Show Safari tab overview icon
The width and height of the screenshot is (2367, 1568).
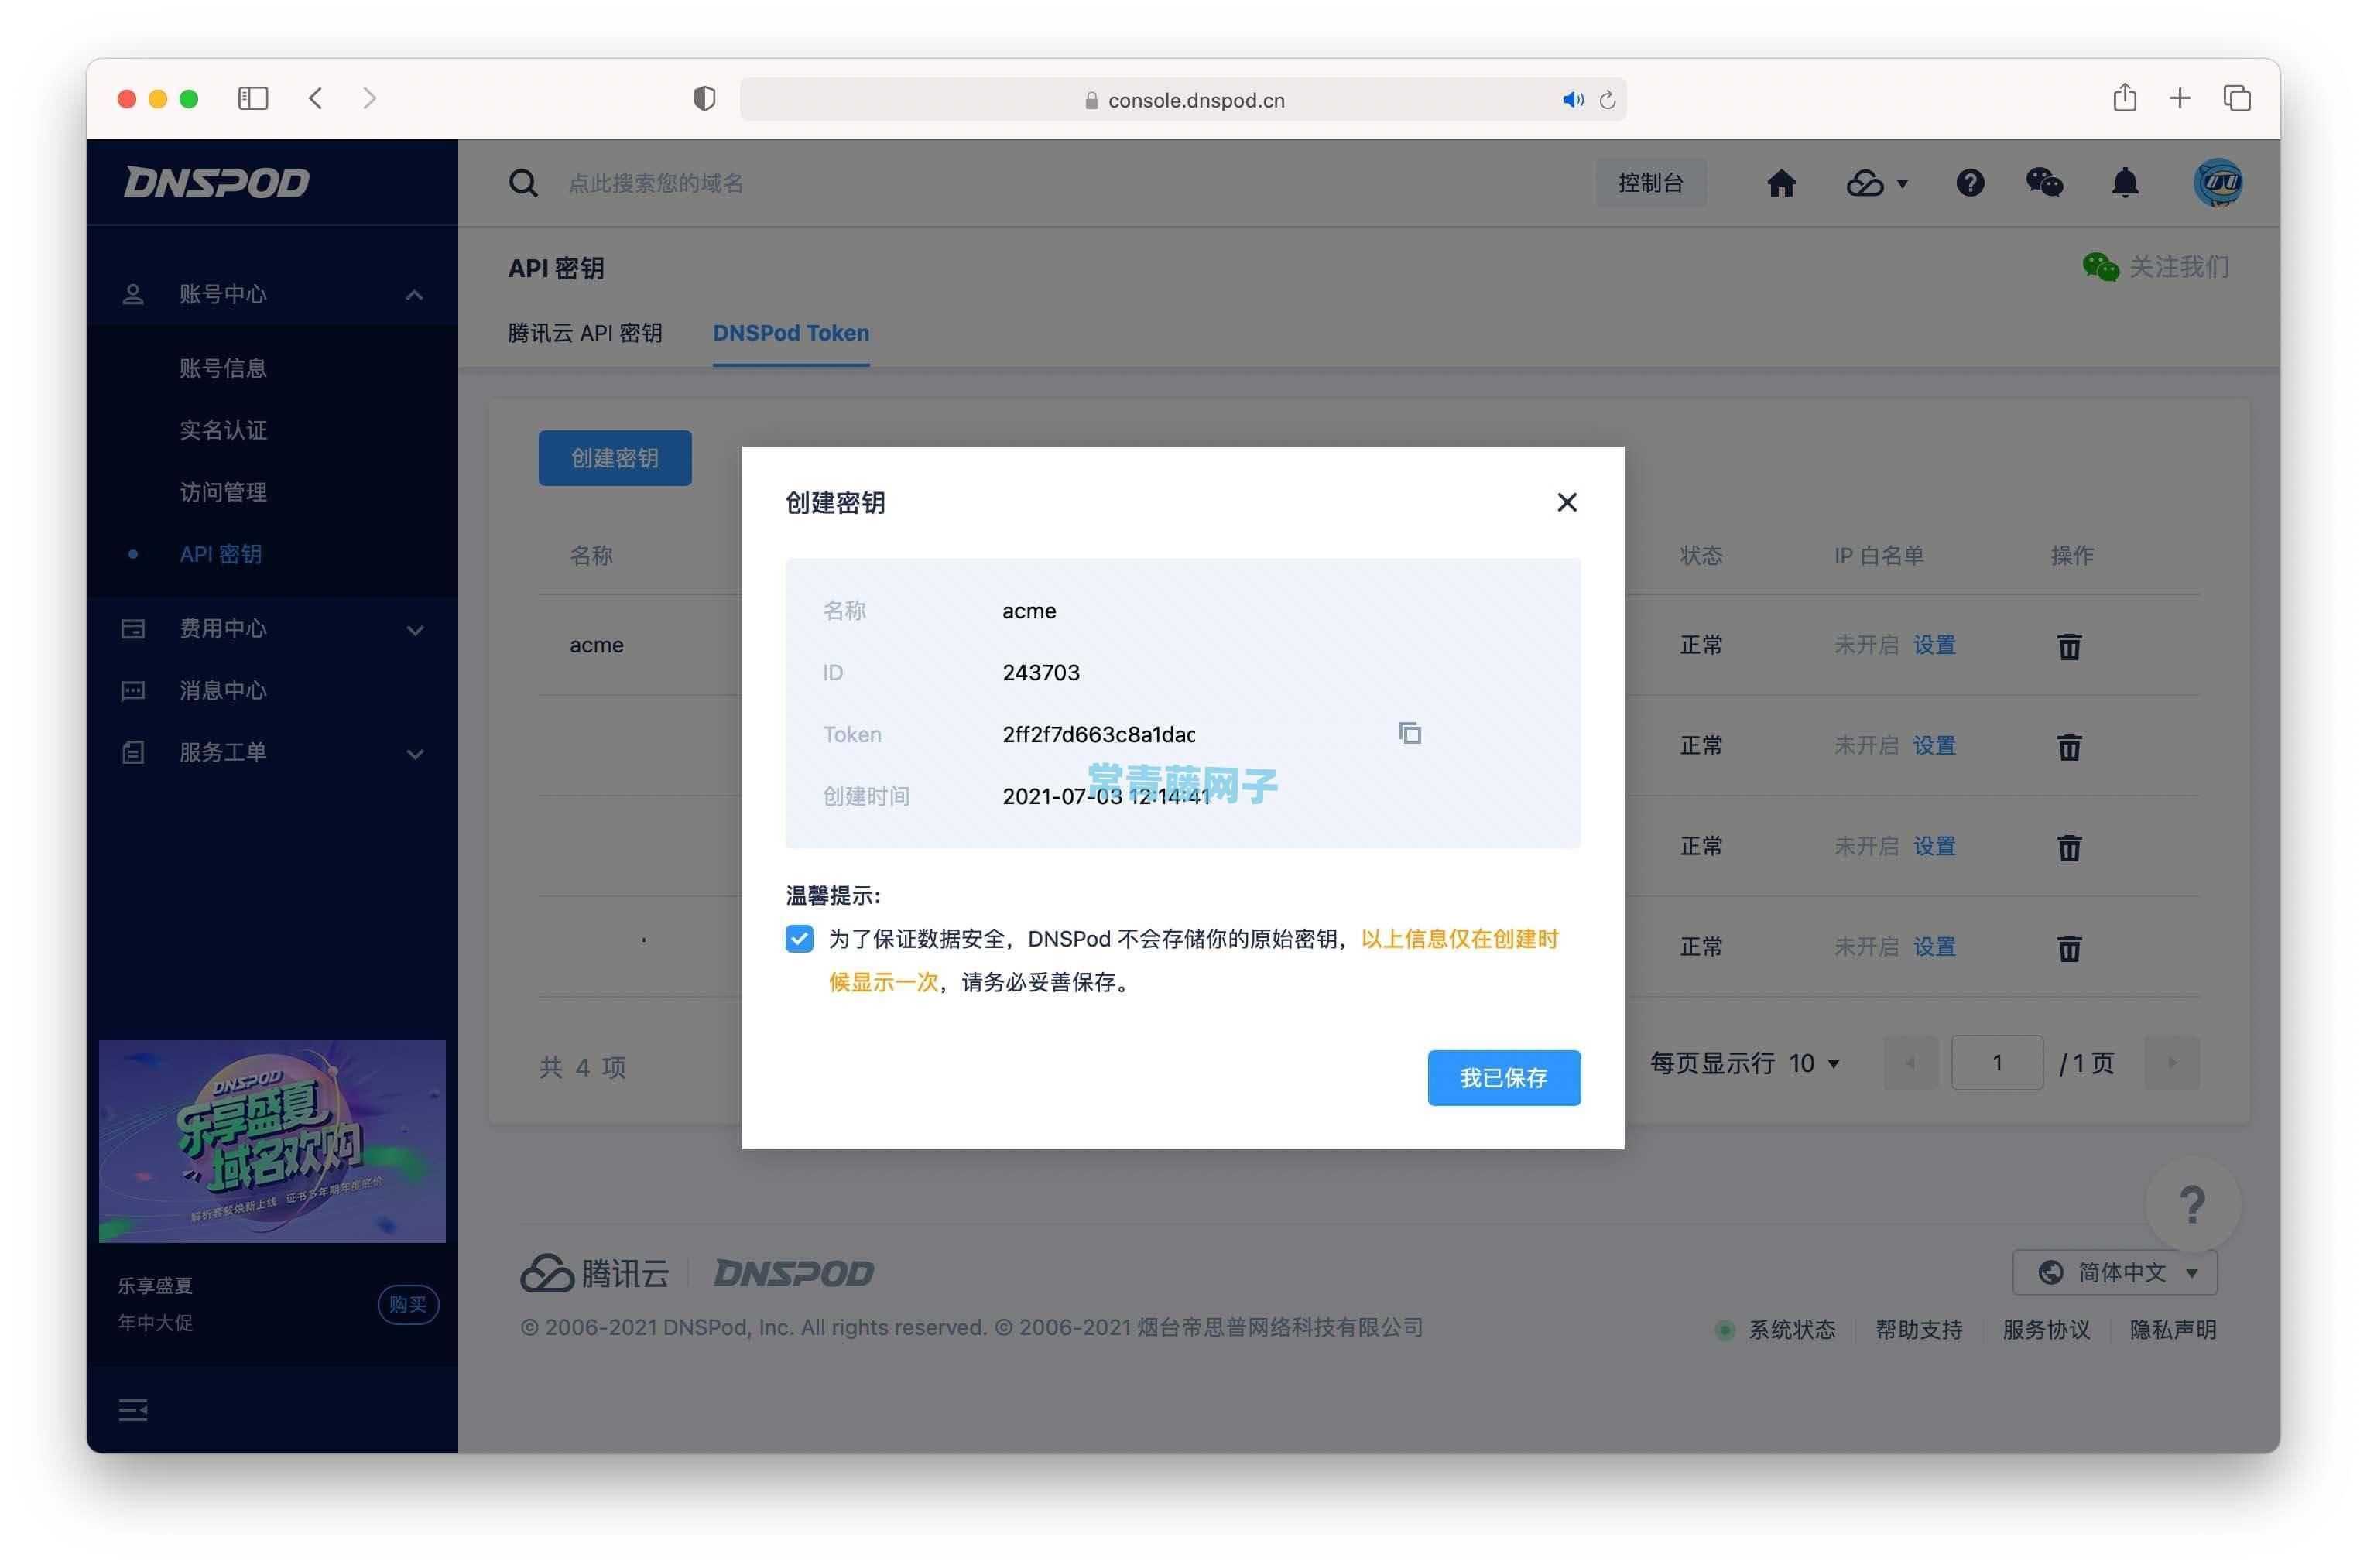point(2236,98)
